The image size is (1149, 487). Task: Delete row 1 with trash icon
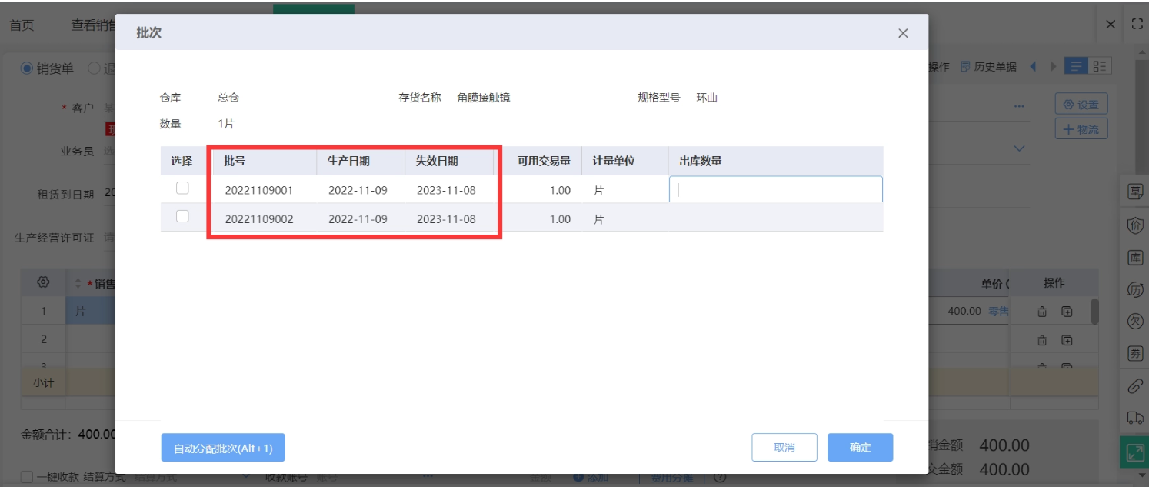pos(1042,312)
